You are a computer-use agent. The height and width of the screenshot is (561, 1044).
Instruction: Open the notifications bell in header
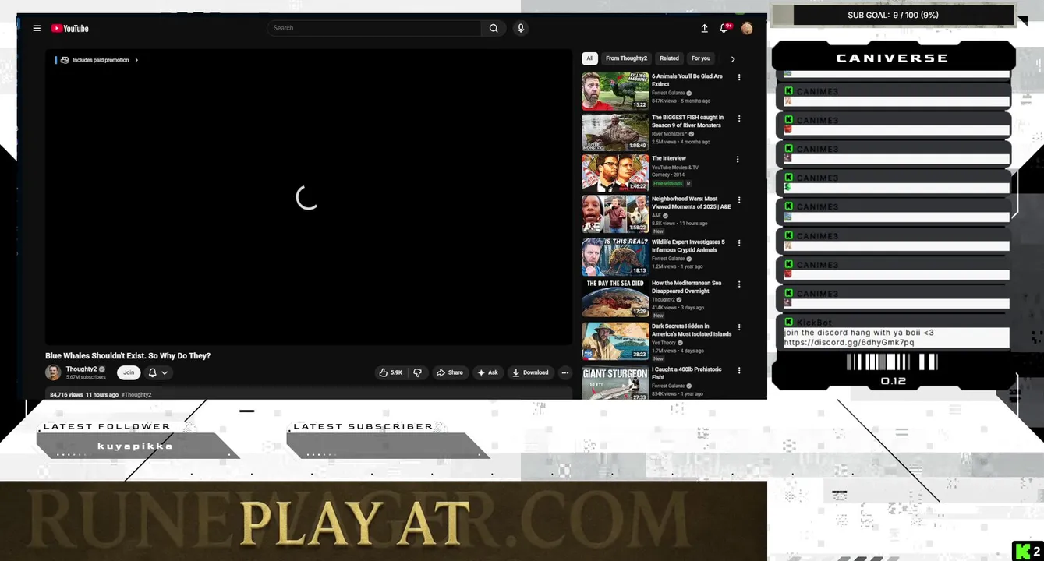724,28
